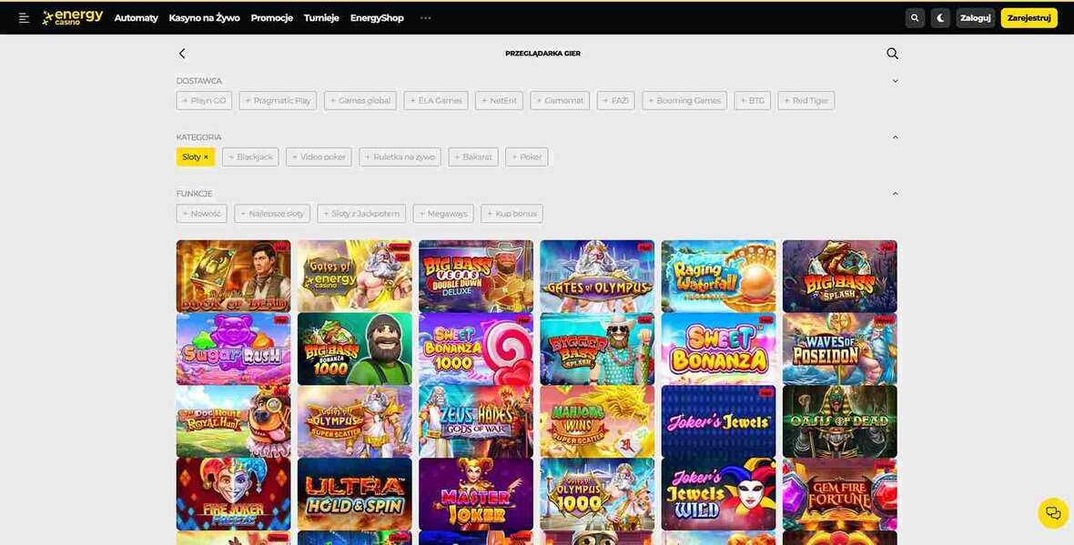Collapse the Kategoria section

click(x=895, y=137)
